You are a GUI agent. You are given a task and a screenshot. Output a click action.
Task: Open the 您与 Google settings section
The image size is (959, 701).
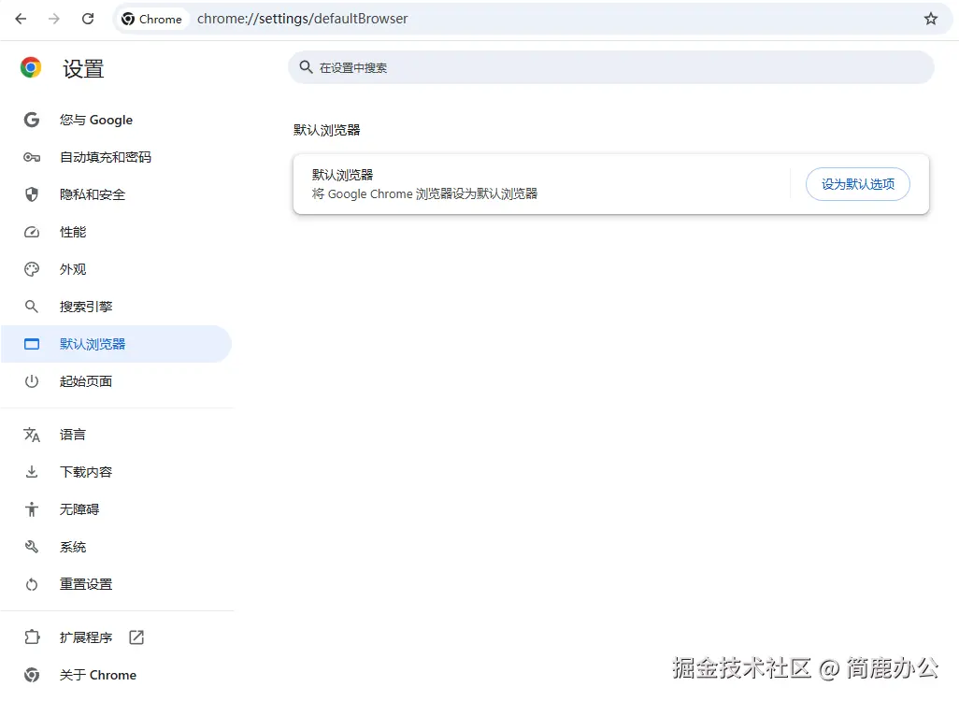(x=95, y=120)
